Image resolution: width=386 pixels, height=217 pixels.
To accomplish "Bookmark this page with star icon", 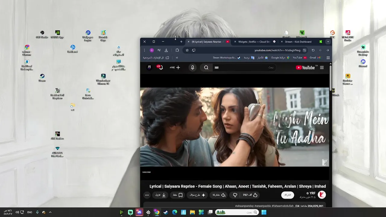I will click(x=187, y=50).
